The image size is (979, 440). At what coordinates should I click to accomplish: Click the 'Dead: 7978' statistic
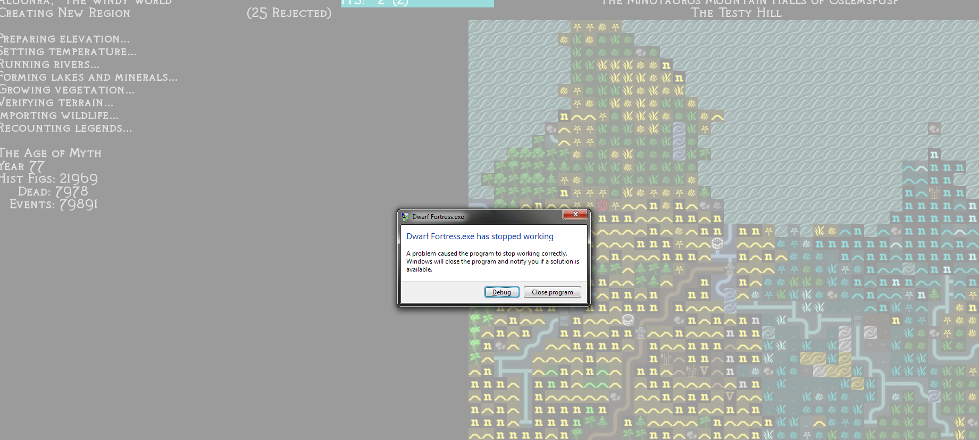(53, 191)
